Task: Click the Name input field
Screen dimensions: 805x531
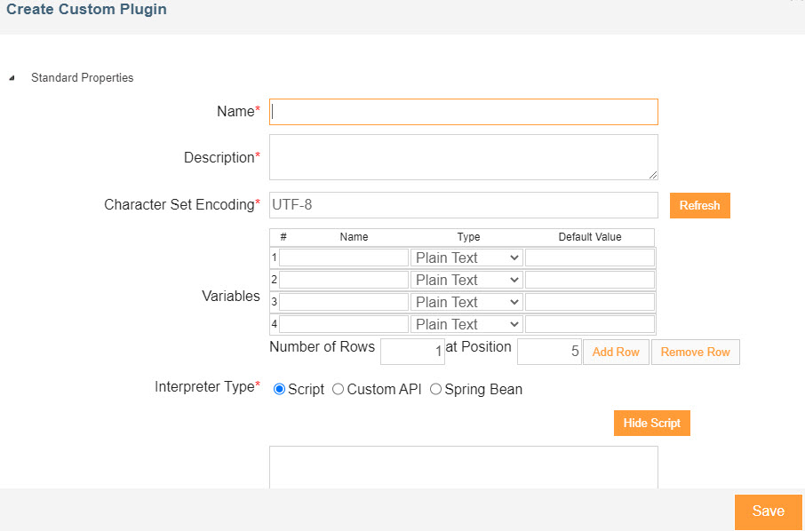Action: (x=463, y=112)
